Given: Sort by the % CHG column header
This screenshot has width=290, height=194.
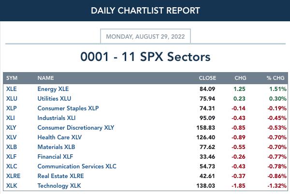Looking at the screenshot, I should 275,78.
